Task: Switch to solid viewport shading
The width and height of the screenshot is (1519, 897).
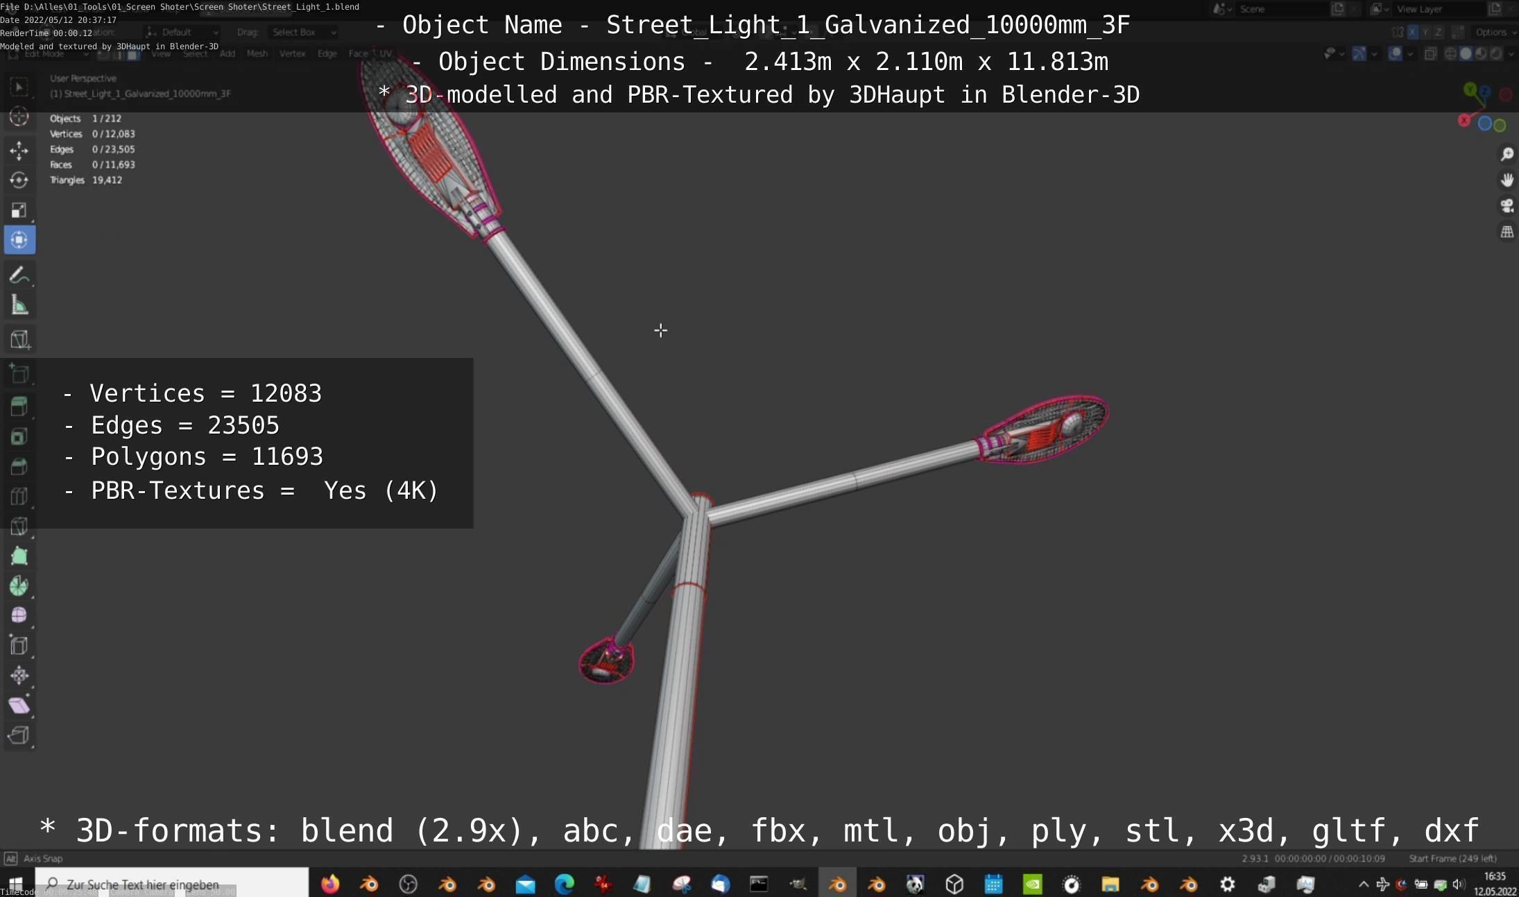Action: pyautogui.click(x=1466, y=53)
